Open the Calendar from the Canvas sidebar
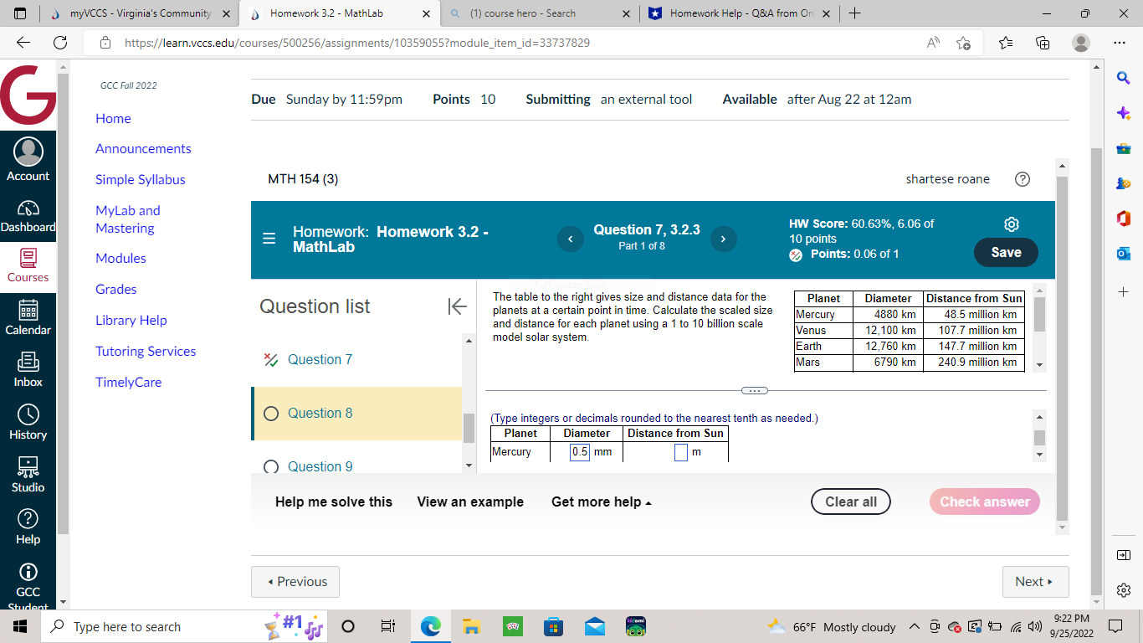The image size is (1143, 643). (28, 321)
